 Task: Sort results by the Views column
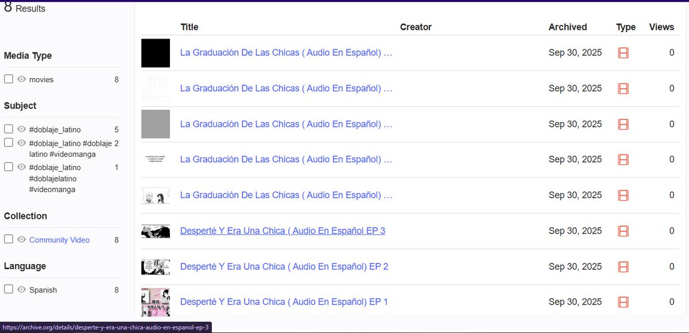tap(661, 27)
